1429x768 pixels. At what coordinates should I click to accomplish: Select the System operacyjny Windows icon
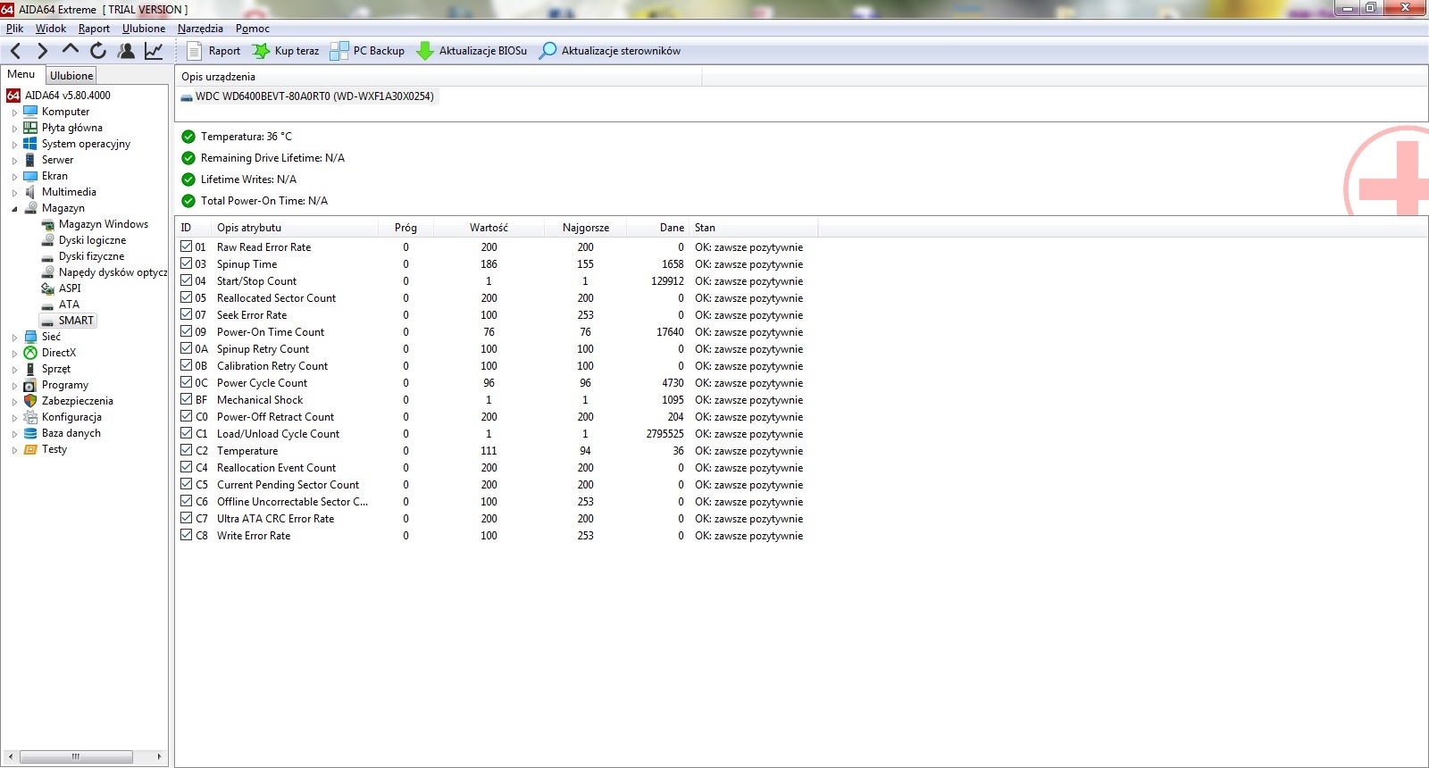tap(31, 144)
